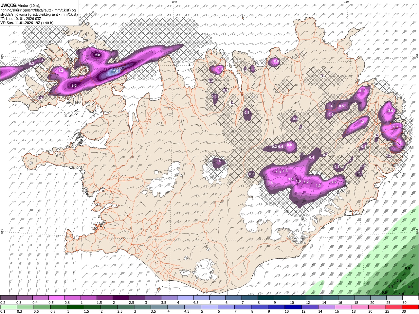Select the slate blue 6 snow swatch
Screen dimensions: 419x314
pos(233,298)
